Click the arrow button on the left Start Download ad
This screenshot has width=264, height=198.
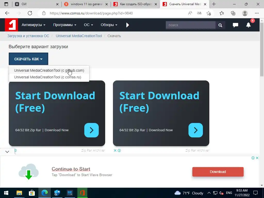click(x=92, y=130)
